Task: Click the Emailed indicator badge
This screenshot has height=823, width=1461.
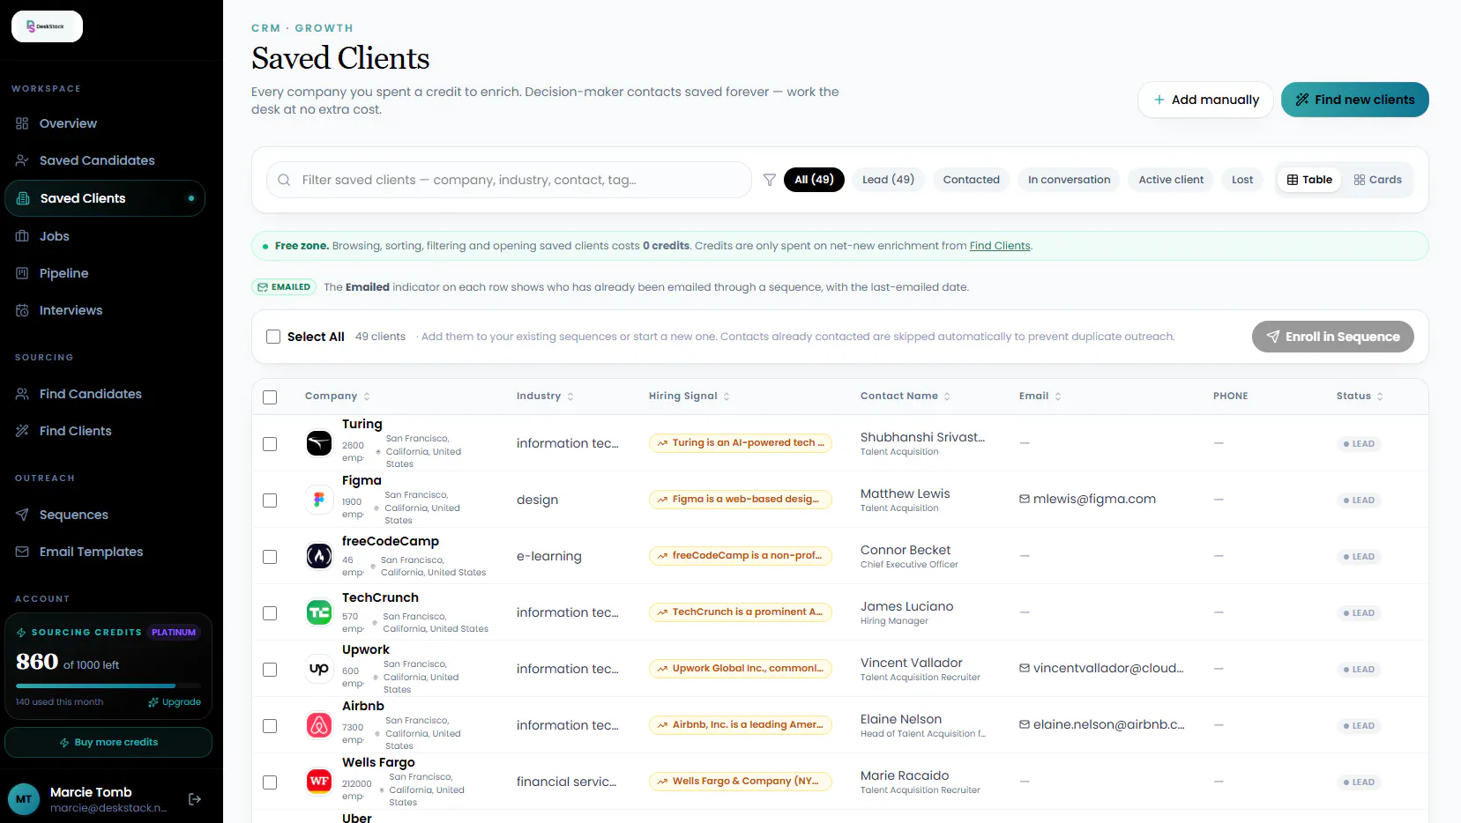Action: (284, 287)
